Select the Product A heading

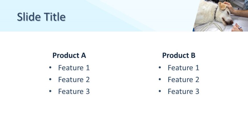click(x=69, y=55)
